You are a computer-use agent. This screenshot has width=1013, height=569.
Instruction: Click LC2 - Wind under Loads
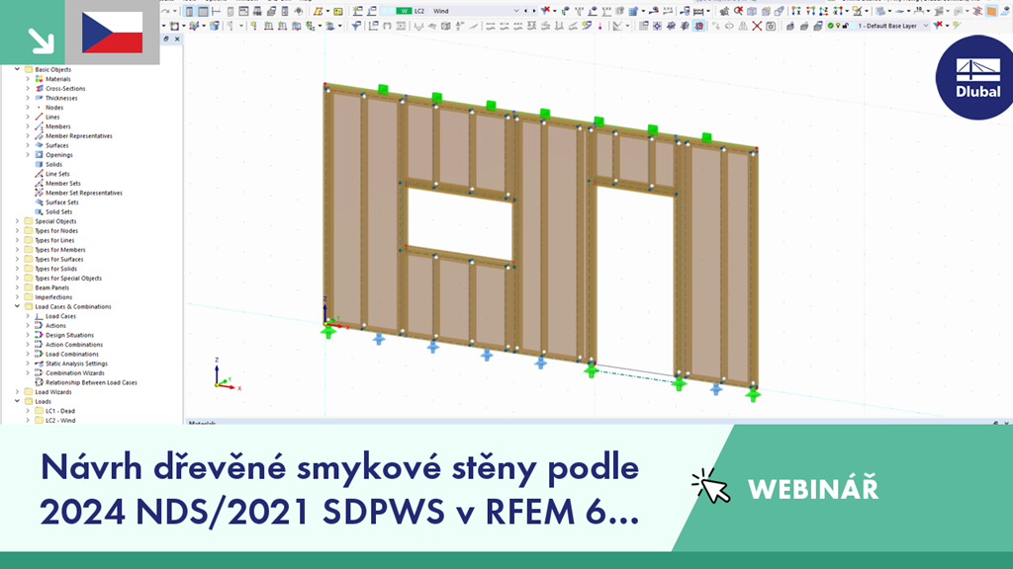coord(60,420)
